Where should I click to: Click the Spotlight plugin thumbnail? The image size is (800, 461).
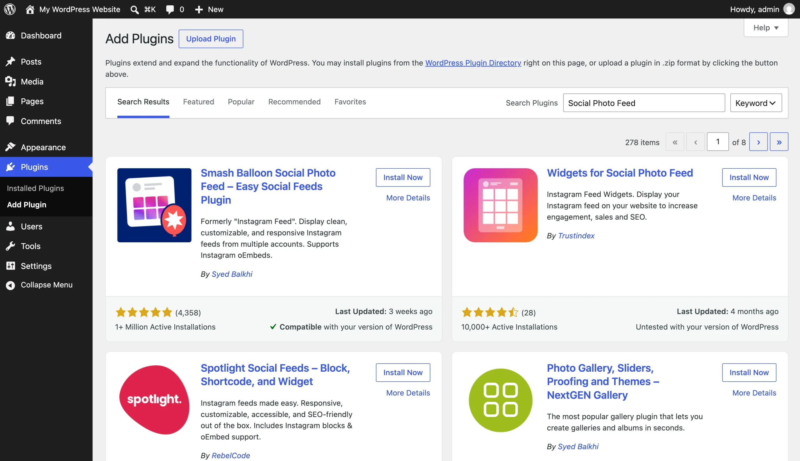click(154, 400)
